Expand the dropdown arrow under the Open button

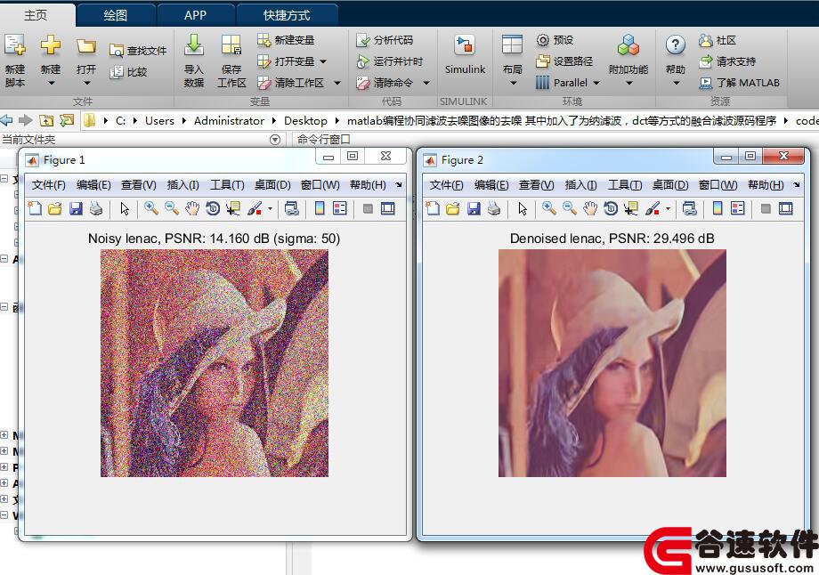86,83
